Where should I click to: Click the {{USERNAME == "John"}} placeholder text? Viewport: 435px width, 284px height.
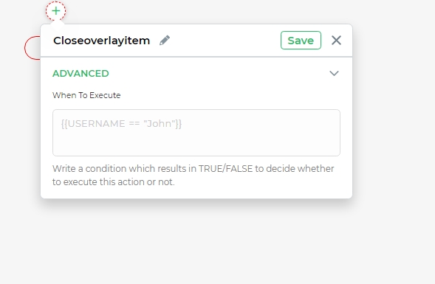(122, 124)
